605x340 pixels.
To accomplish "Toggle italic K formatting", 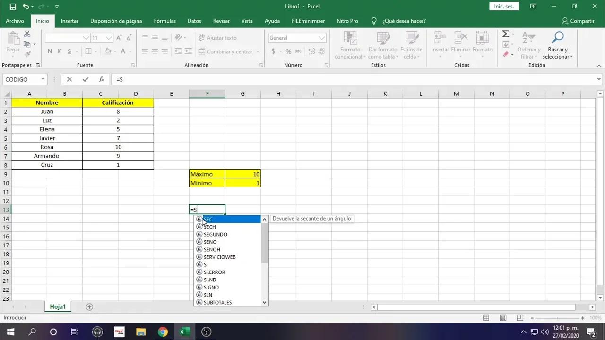I will click(x=60, y=51).
